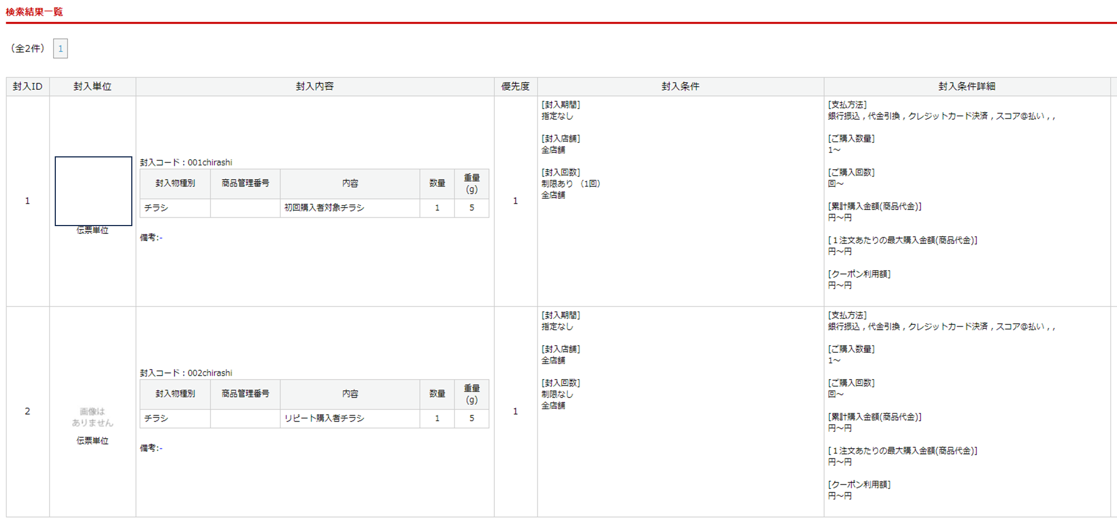The image size is (1117, 522).
Task: Click the 封入ID column header
Action: click(x=27, y=87)
